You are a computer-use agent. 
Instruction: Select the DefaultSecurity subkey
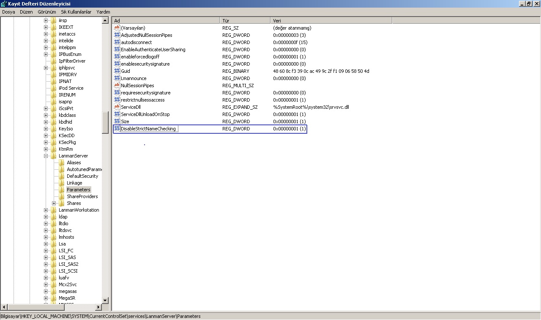82,176
